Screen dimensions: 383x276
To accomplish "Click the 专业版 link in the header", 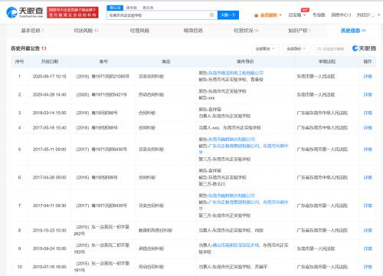I will [319, 15].
